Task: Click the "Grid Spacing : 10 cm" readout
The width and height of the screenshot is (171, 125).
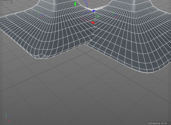Action: click(x=157, y=123)
